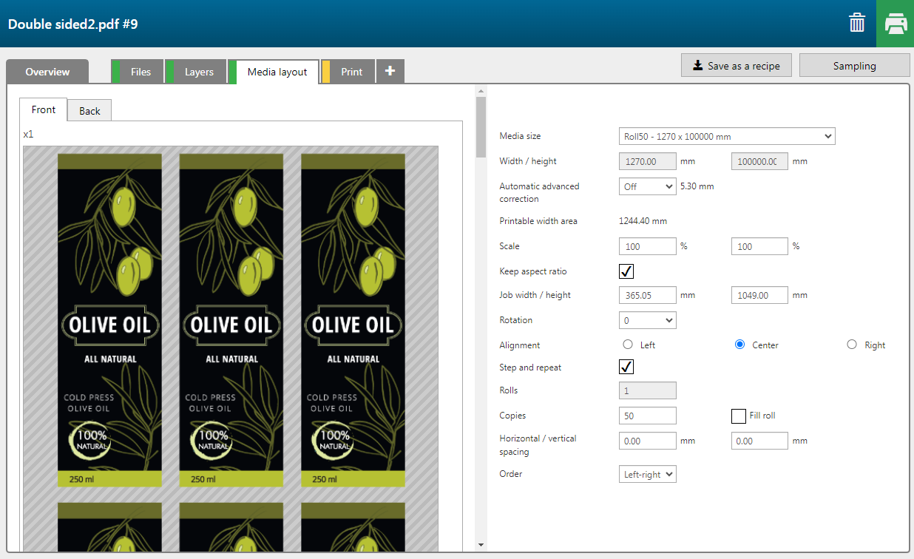914x559 pixels.
Task: Switch to the Back side tab
Action: [x=89, y=111]
